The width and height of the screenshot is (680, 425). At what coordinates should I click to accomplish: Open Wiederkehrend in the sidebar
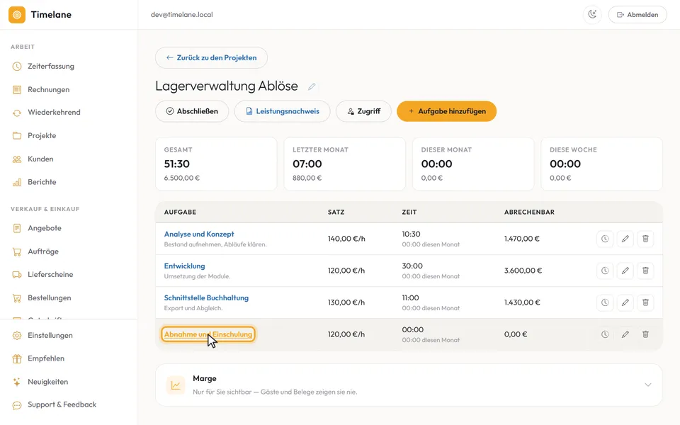click(x=54, y=113)
